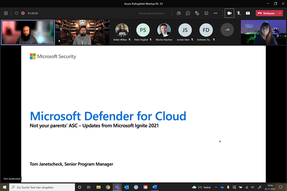
Task: Open the volume tray icon
Action: [252, 187]
